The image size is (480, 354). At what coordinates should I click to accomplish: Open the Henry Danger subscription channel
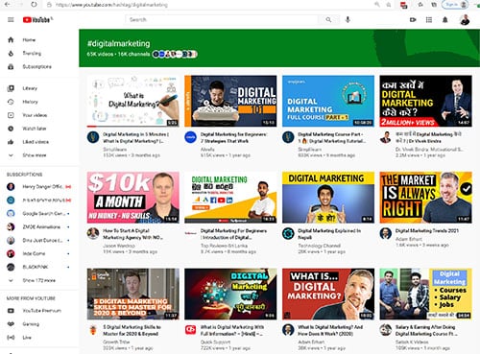pos(39,187)
